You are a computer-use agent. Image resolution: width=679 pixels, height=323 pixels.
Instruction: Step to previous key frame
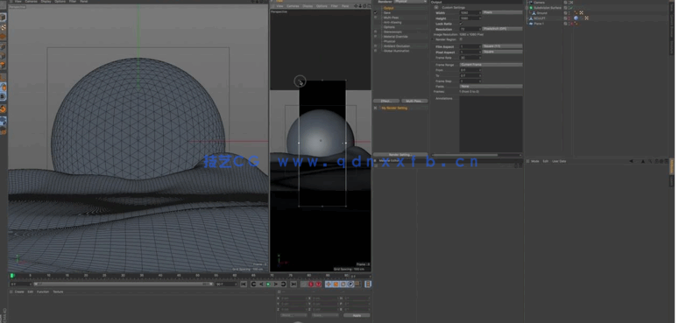pyautogui.click(x=253, y=284)
